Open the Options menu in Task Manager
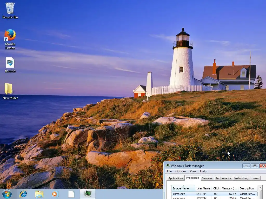The height and width of the screenshot is (199, 266). (x=181, y=171)
